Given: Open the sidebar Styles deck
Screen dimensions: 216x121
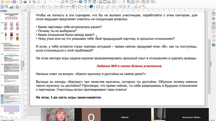Looking at the screenshot, I should click(x=214, y=18).
